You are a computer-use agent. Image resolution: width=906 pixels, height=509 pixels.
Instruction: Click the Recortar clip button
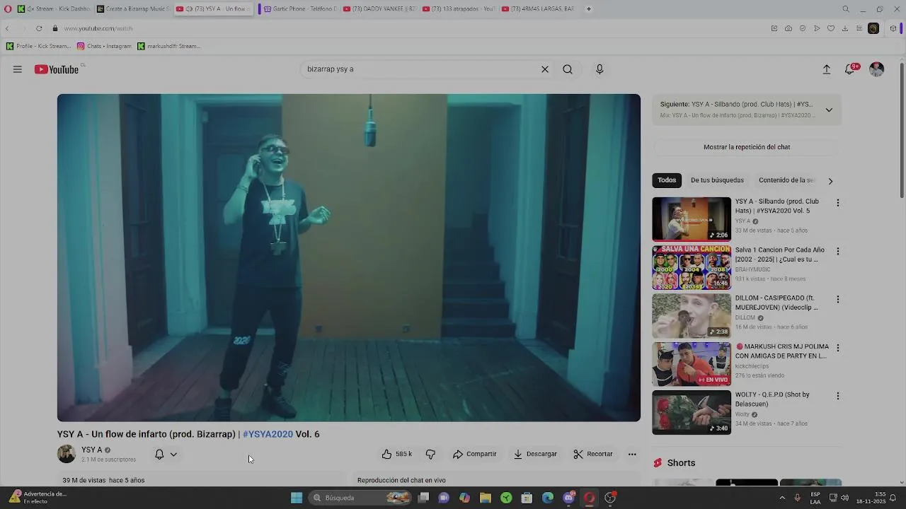pyautogui.click(x=593, y=454)
